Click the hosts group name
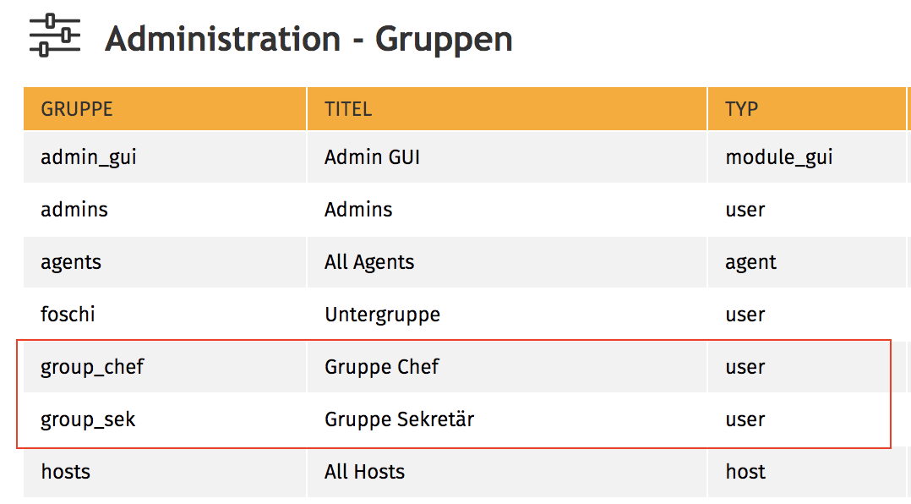 click(x=66, y=472)
